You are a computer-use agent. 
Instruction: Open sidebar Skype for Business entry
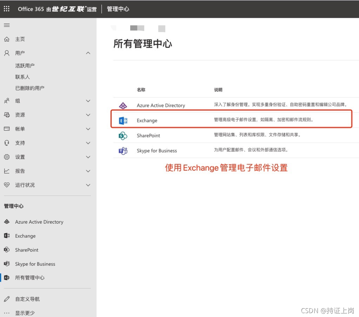pos(35,264)
